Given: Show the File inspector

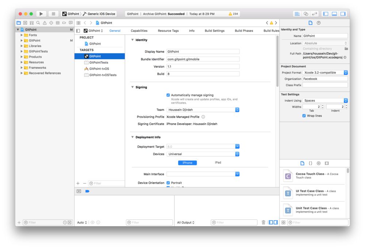Looking at the screenshot, I should pyautogui.click(x=310, y=23).
